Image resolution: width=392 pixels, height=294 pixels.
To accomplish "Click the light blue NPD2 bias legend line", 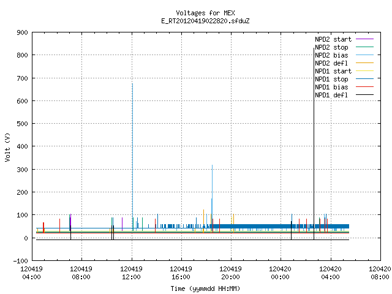I will [365, 55].
